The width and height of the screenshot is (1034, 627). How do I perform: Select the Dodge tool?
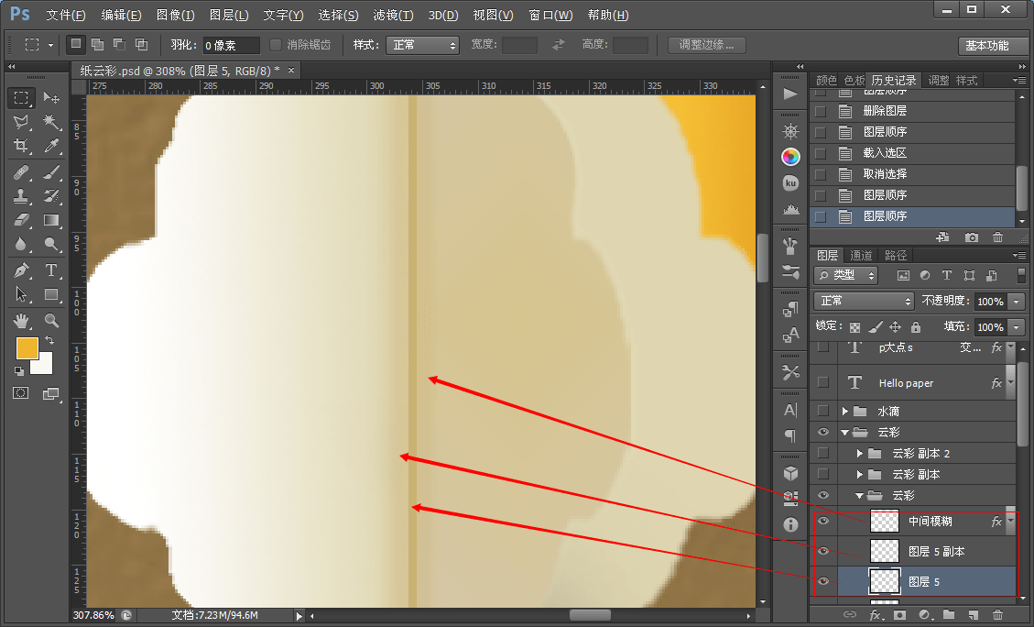point(50,244)
